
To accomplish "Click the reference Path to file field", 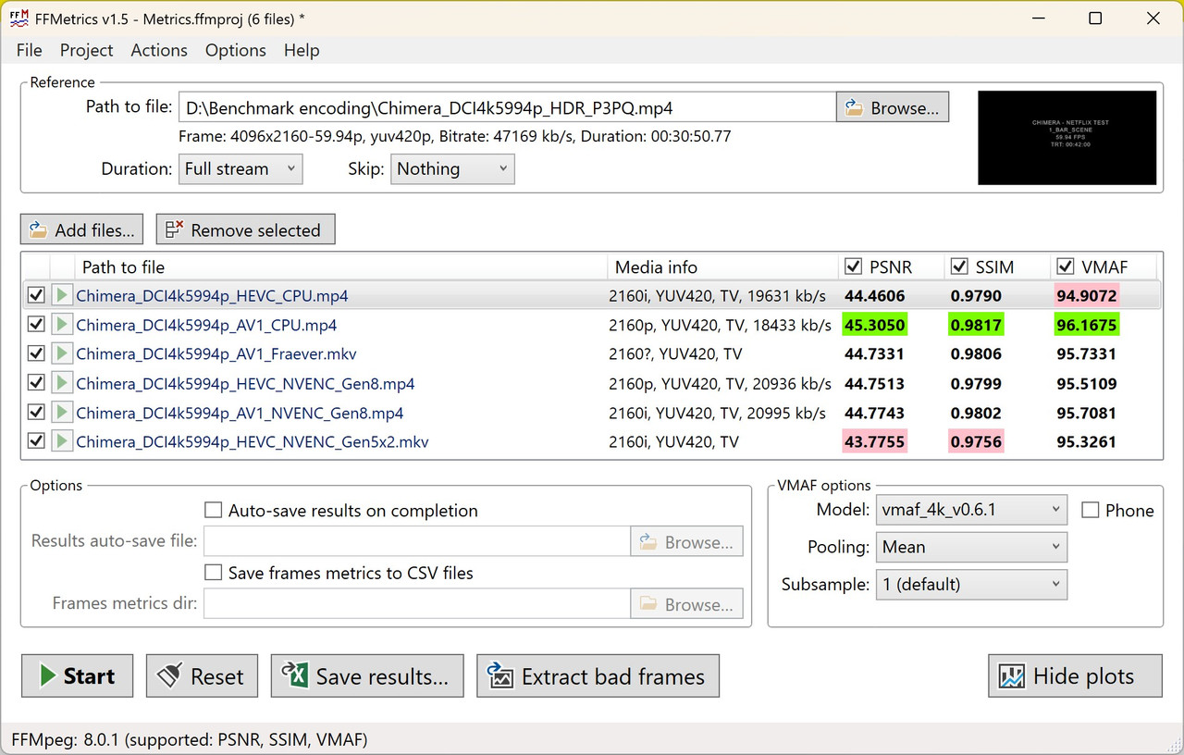I will (x=507, y=107).
